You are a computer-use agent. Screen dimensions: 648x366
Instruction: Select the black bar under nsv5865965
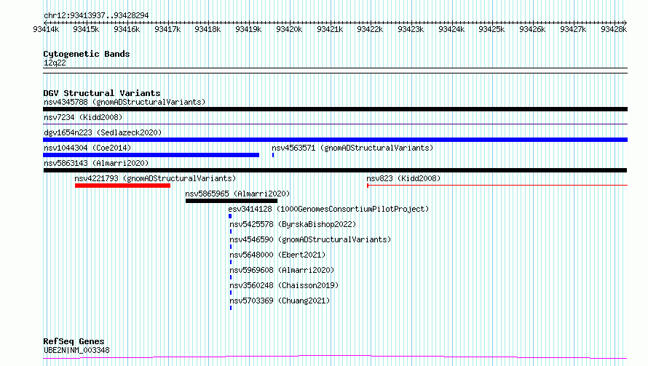click(232, 201)
